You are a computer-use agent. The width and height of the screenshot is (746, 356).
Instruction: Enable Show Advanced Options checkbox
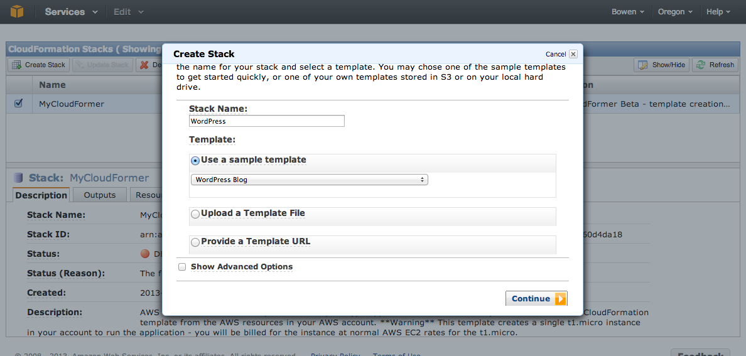coord(181,267)
